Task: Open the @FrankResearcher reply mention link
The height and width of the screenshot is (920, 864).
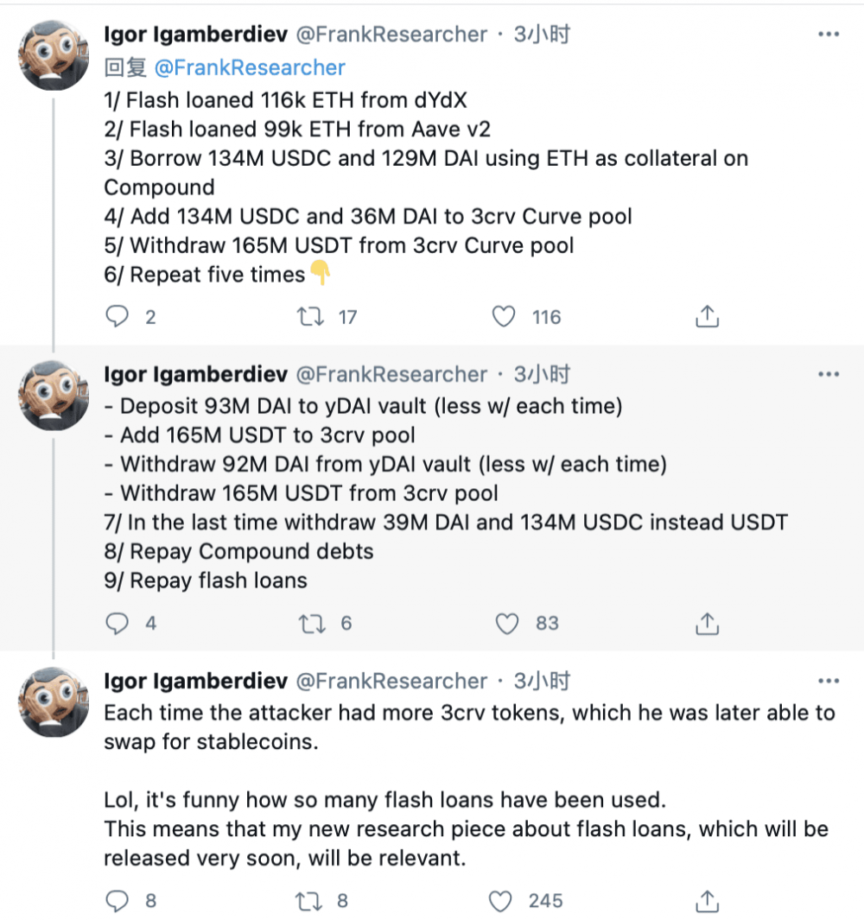Action: tap(250, 67)
